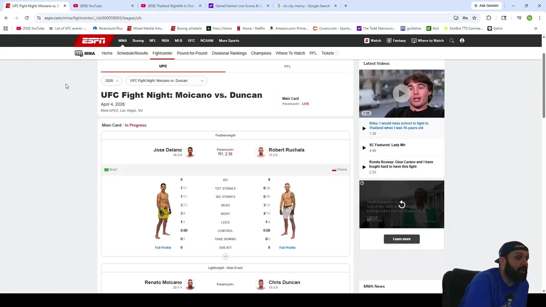Screen dimensions: 546x307
Task: Open ESPN Fantasy
Action: click(396, 41)
